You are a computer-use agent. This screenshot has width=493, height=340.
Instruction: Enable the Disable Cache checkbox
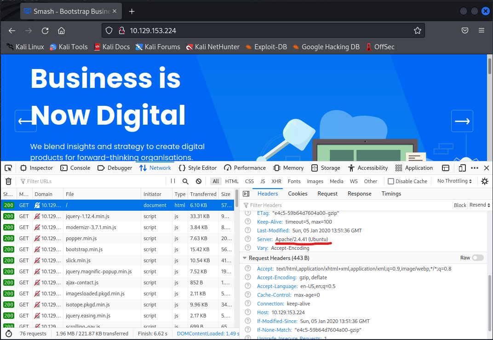391,181
